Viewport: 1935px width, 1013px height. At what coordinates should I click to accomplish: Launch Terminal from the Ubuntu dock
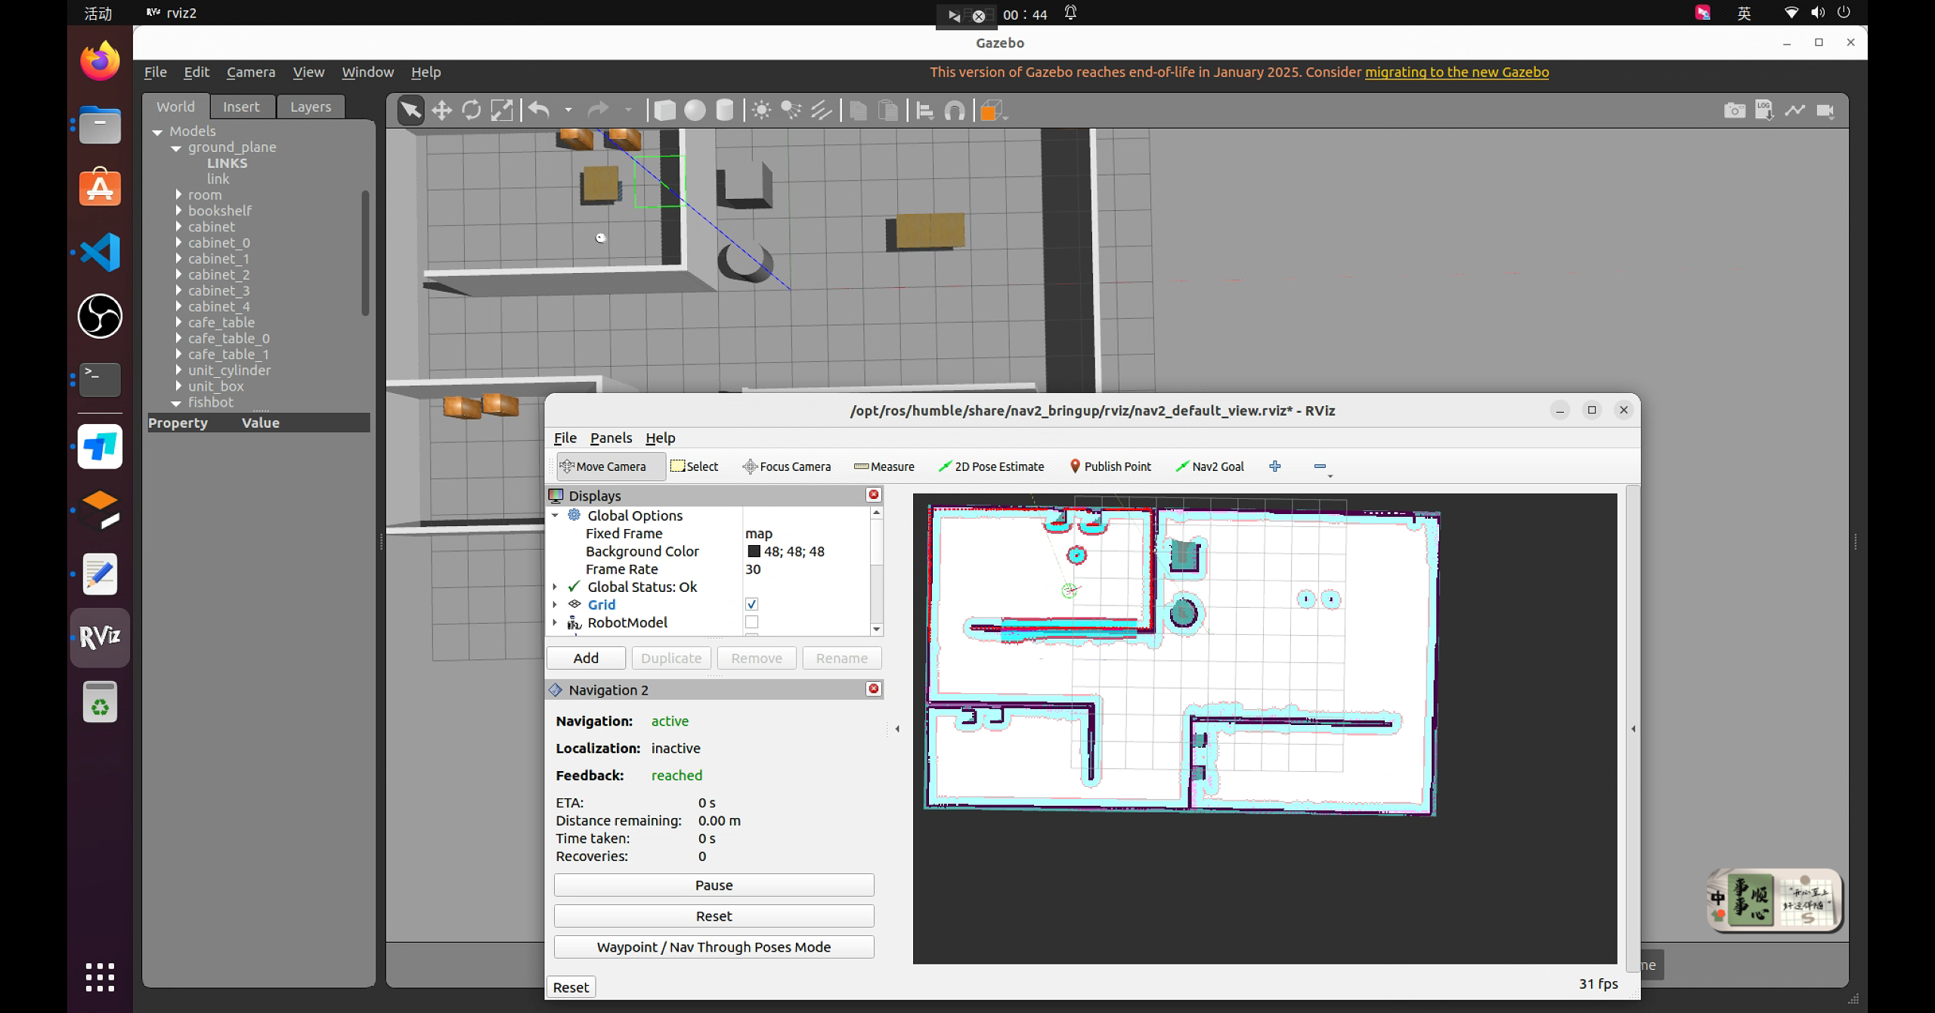[x=100, y=379]
